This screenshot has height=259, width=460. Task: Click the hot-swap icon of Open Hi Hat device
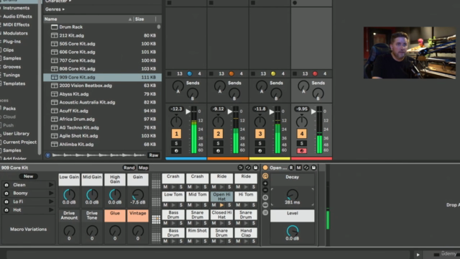point(306,168)
